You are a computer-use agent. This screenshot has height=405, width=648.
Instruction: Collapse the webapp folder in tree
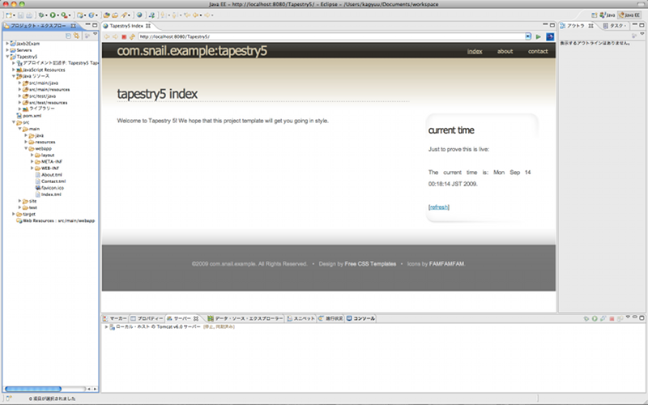coord(26,149)
